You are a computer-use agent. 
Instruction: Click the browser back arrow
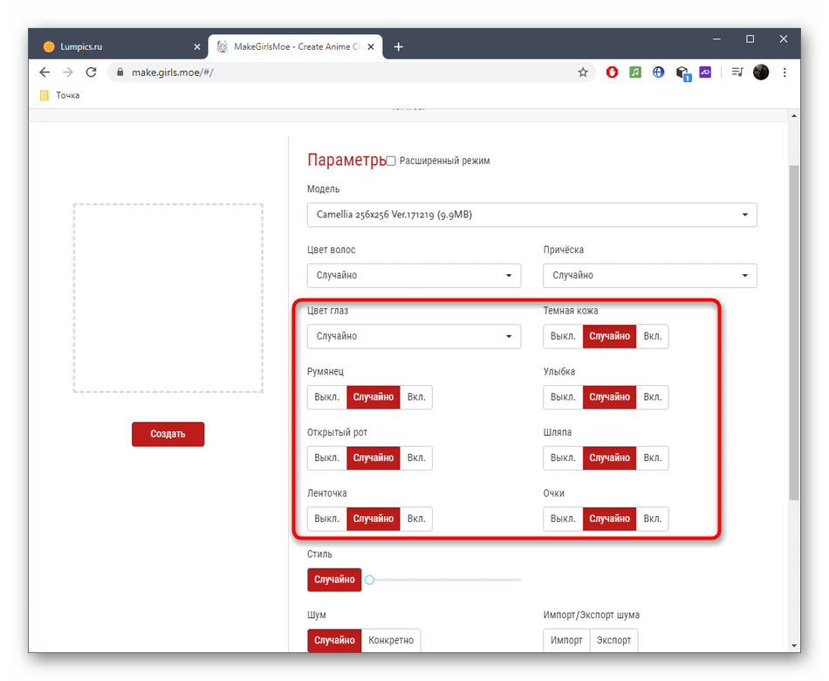click(45, 72)
